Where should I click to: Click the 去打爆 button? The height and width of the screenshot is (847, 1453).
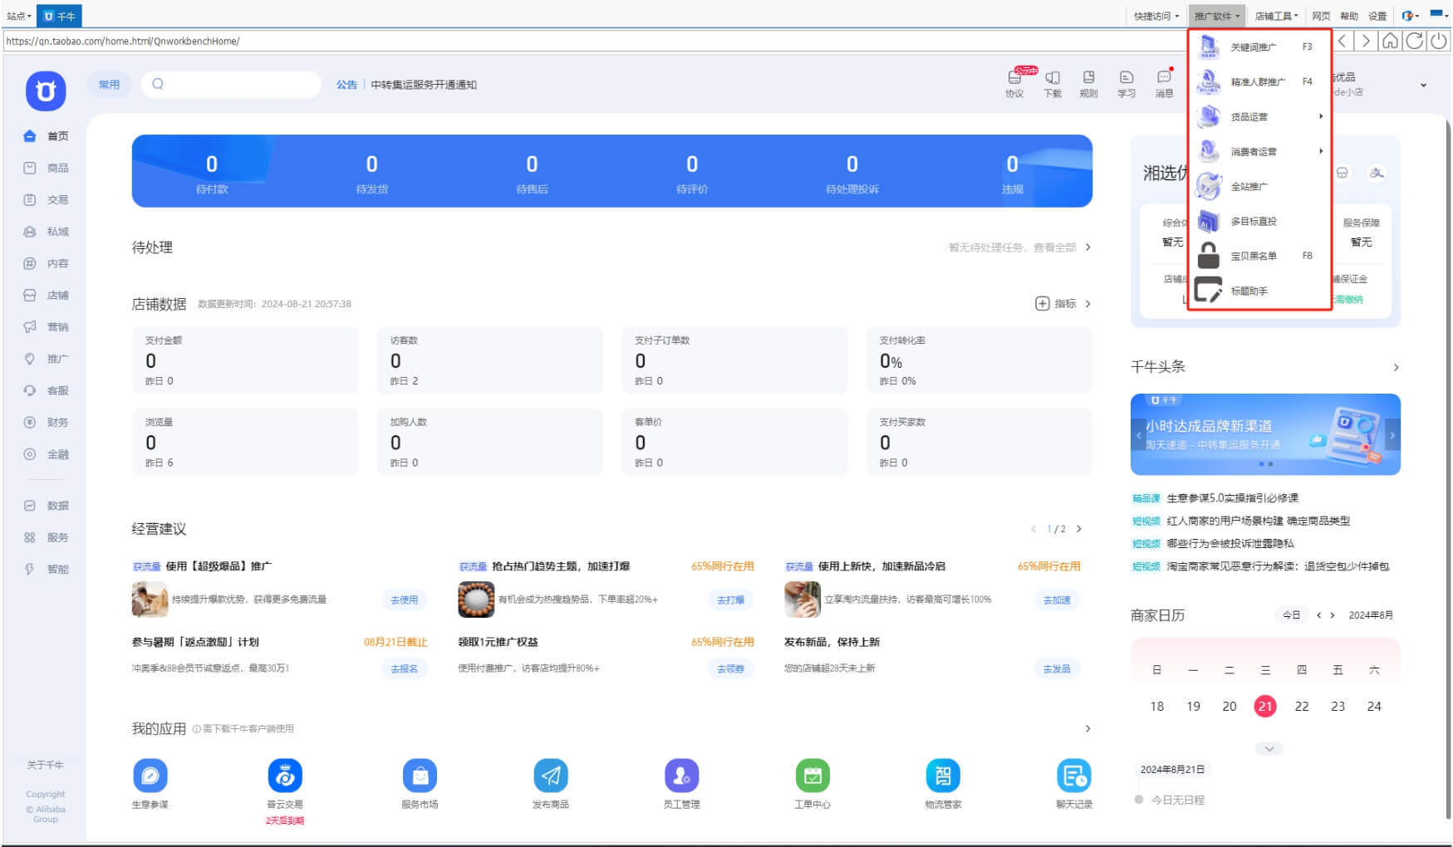[731, 600]
